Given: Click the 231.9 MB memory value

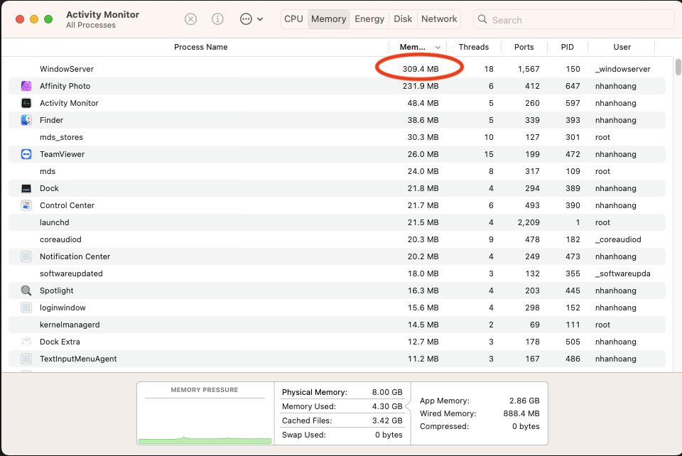Looking at the screenshot, I should [x=420, y=86].
